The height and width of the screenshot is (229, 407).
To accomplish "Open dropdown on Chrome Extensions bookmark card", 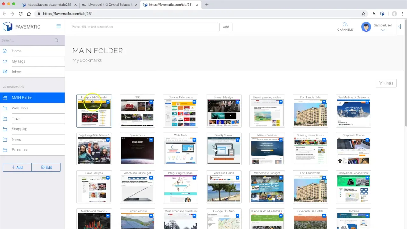I will (x=194, y=102).
